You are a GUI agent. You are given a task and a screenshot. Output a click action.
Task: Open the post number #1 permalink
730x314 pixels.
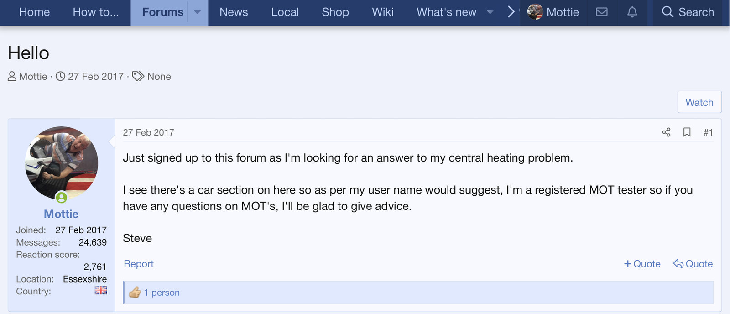tap(708, 132)
